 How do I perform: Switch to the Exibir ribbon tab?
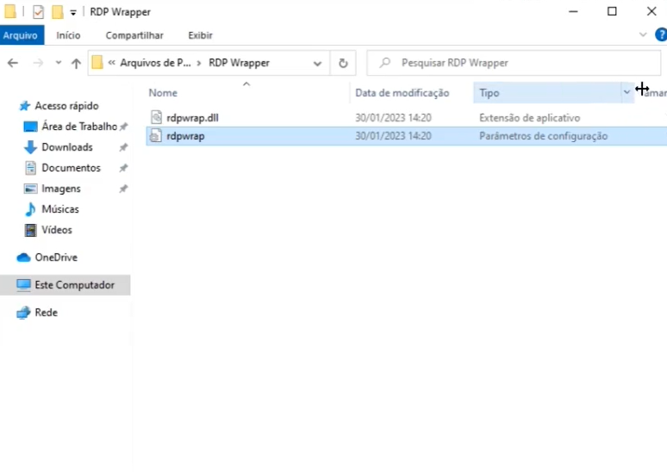tap(200, 35)
